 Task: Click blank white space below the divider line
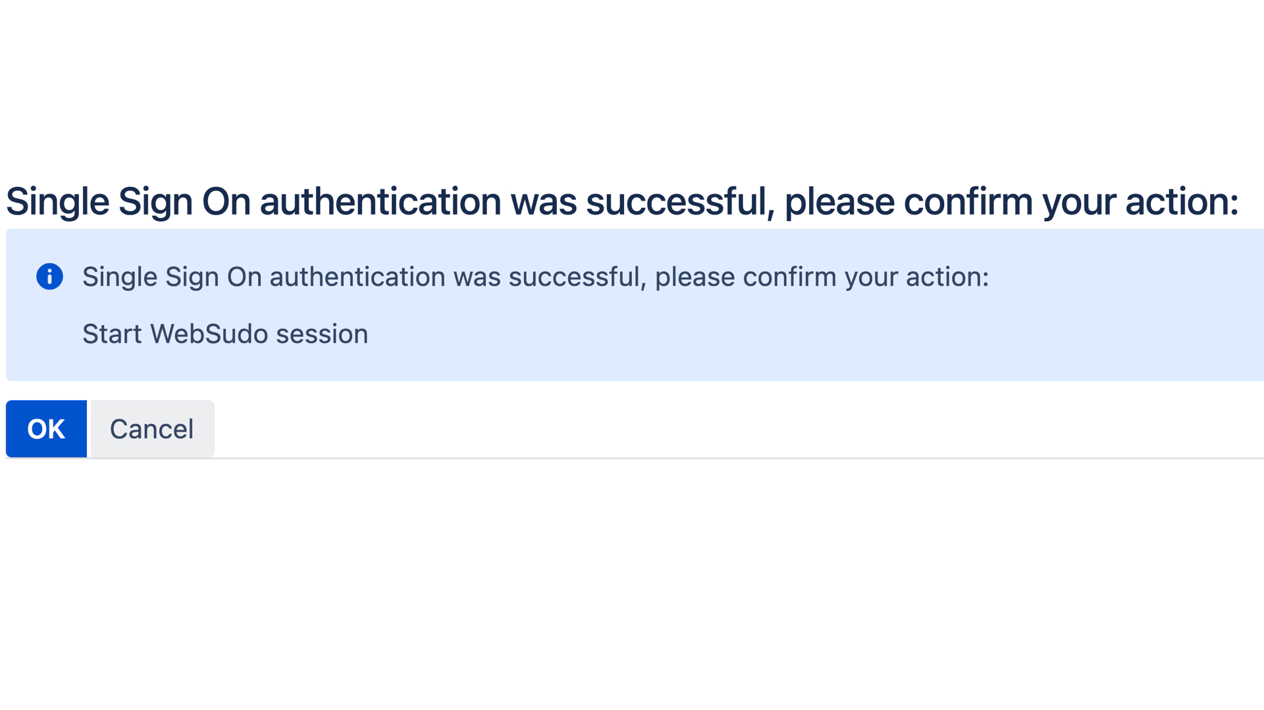coord(632,586)
